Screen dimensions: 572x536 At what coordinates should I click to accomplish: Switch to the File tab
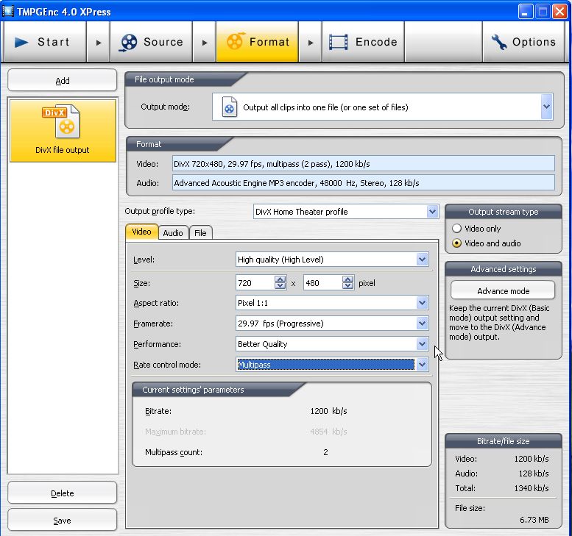[200, 233]
